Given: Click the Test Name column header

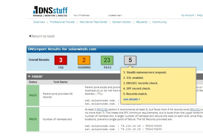Looking at the screenshot, I should point(60,82).
